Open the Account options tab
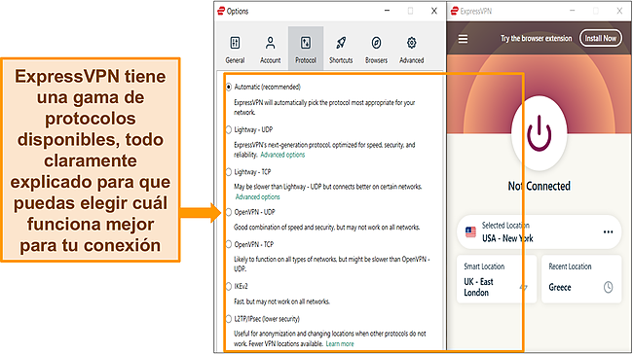The width and height of the screenshot is (633, 354). tap(270, 50)
